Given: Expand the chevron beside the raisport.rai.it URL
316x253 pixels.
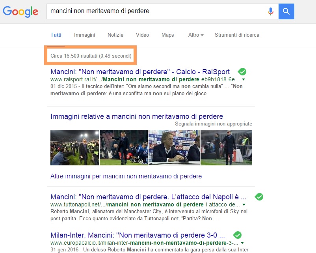Looking at the screenshot, I should pos(244,79).
